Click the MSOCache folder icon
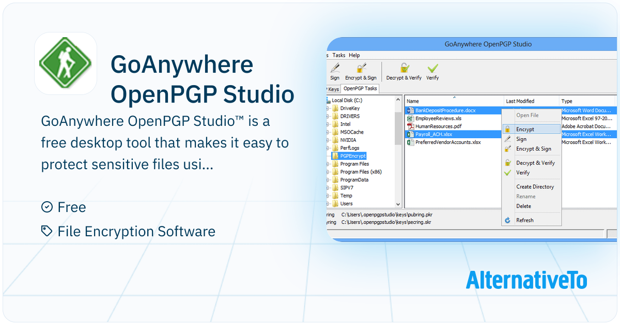Viewport: 620px width, 325px height. point(335,132)
